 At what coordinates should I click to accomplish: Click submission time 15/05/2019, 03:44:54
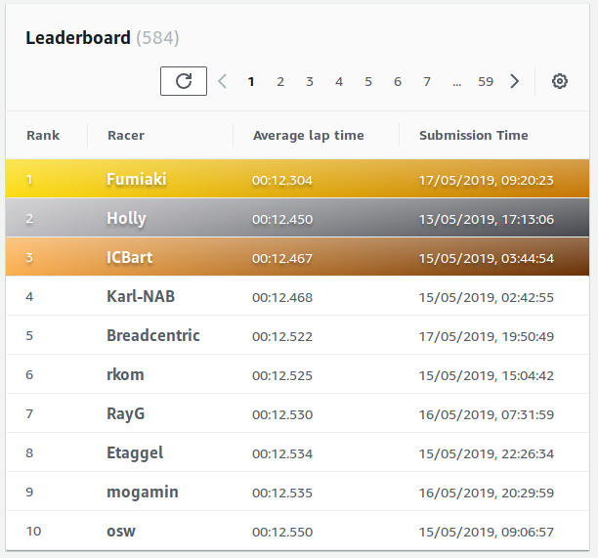(487, 259)
